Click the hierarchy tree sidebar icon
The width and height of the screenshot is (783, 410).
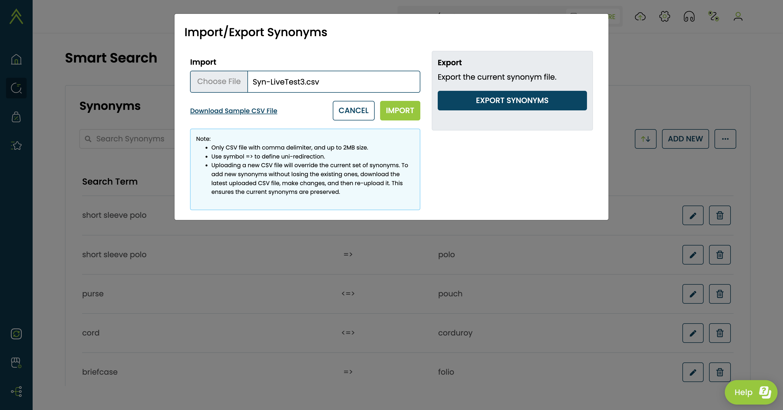point(16,392)
